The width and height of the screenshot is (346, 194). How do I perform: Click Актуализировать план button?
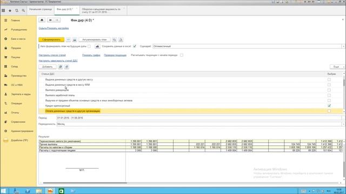[95, 39]
